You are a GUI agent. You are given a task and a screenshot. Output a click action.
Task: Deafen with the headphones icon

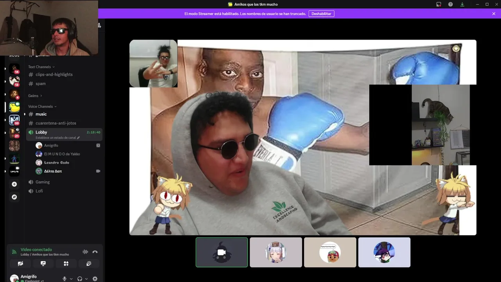(80, 279)
